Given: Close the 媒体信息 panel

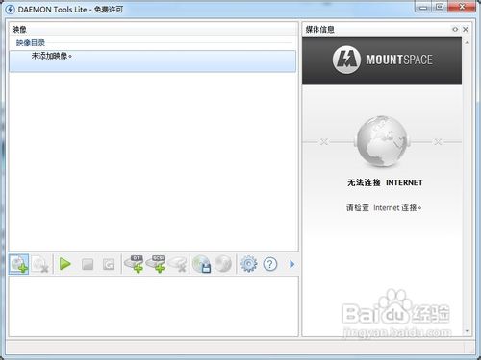Looking at the screenshot, I should point(466,29).
